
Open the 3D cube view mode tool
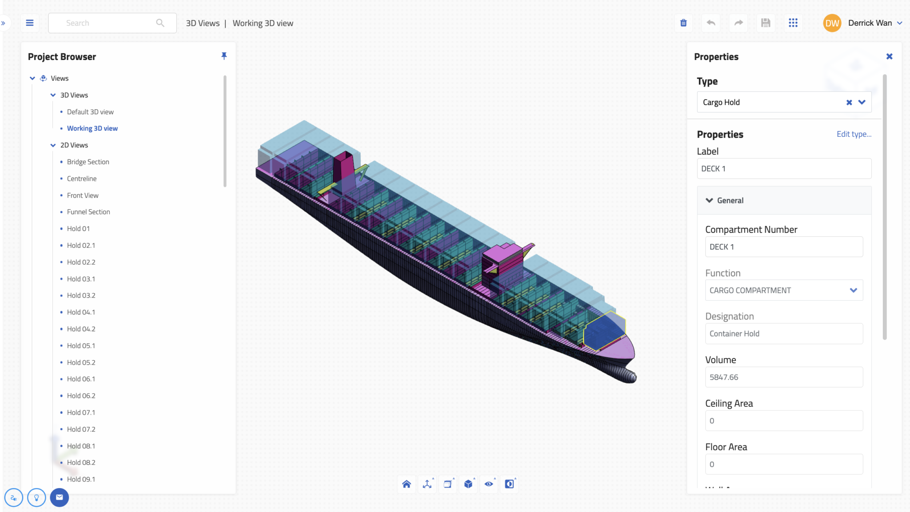point(468,484)
